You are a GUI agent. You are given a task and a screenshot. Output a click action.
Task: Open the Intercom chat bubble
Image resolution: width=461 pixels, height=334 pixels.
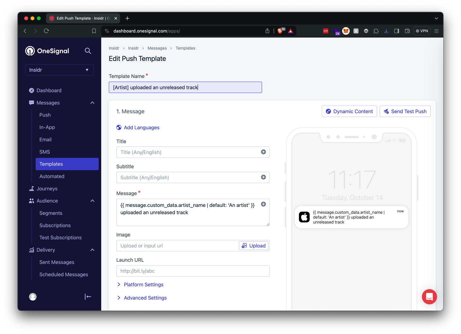click(x=429, y=297)
